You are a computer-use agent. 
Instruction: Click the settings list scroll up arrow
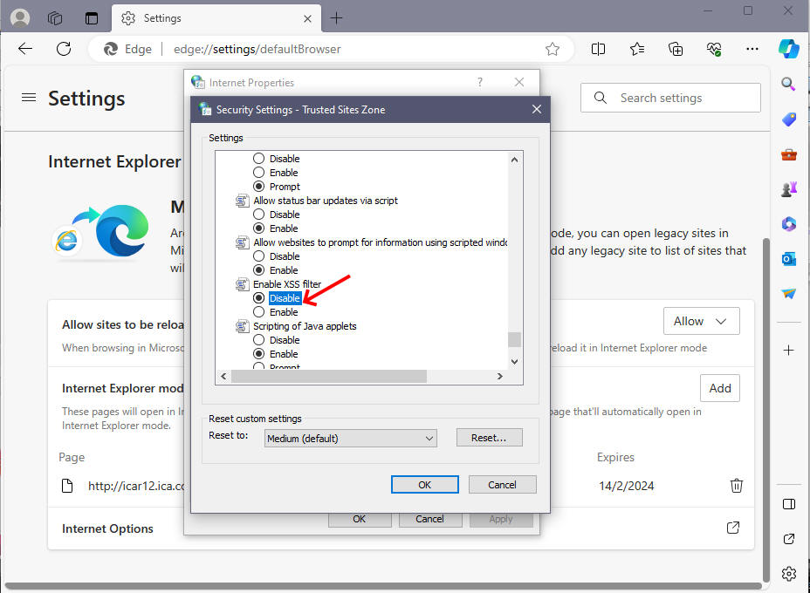point(514,160)
